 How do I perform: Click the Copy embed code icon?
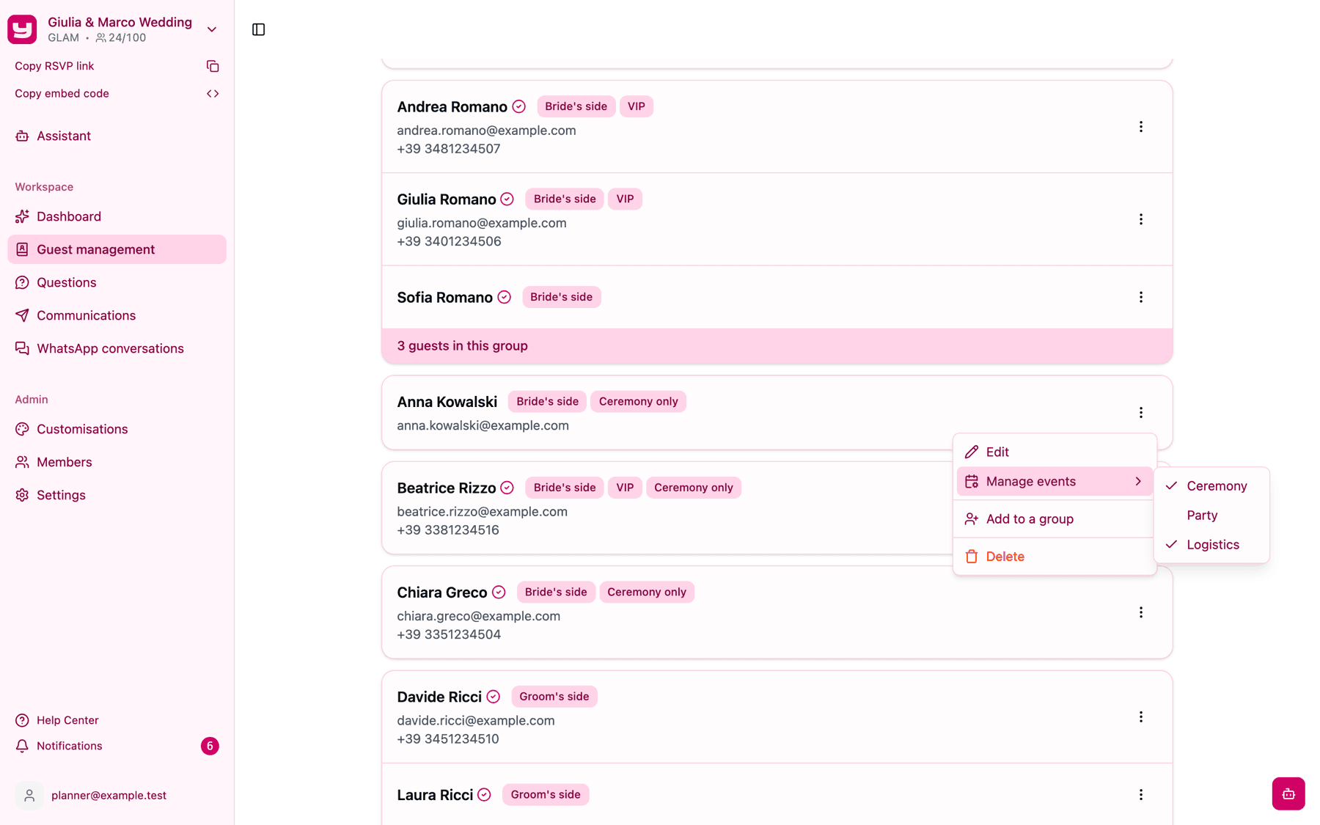point(213,94)
